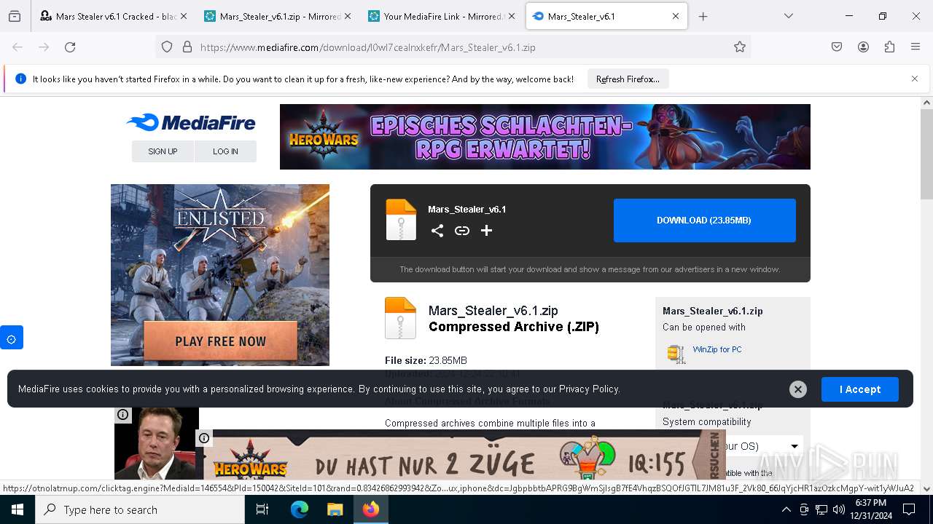
Task: Click the Firefox View icon in tab bar
Action: click(x=15, y=16)
